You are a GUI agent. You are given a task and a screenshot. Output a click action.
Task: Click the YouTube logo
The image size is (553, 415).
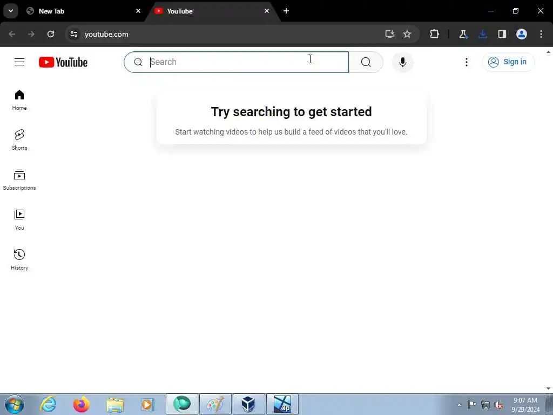pos(63,62)
